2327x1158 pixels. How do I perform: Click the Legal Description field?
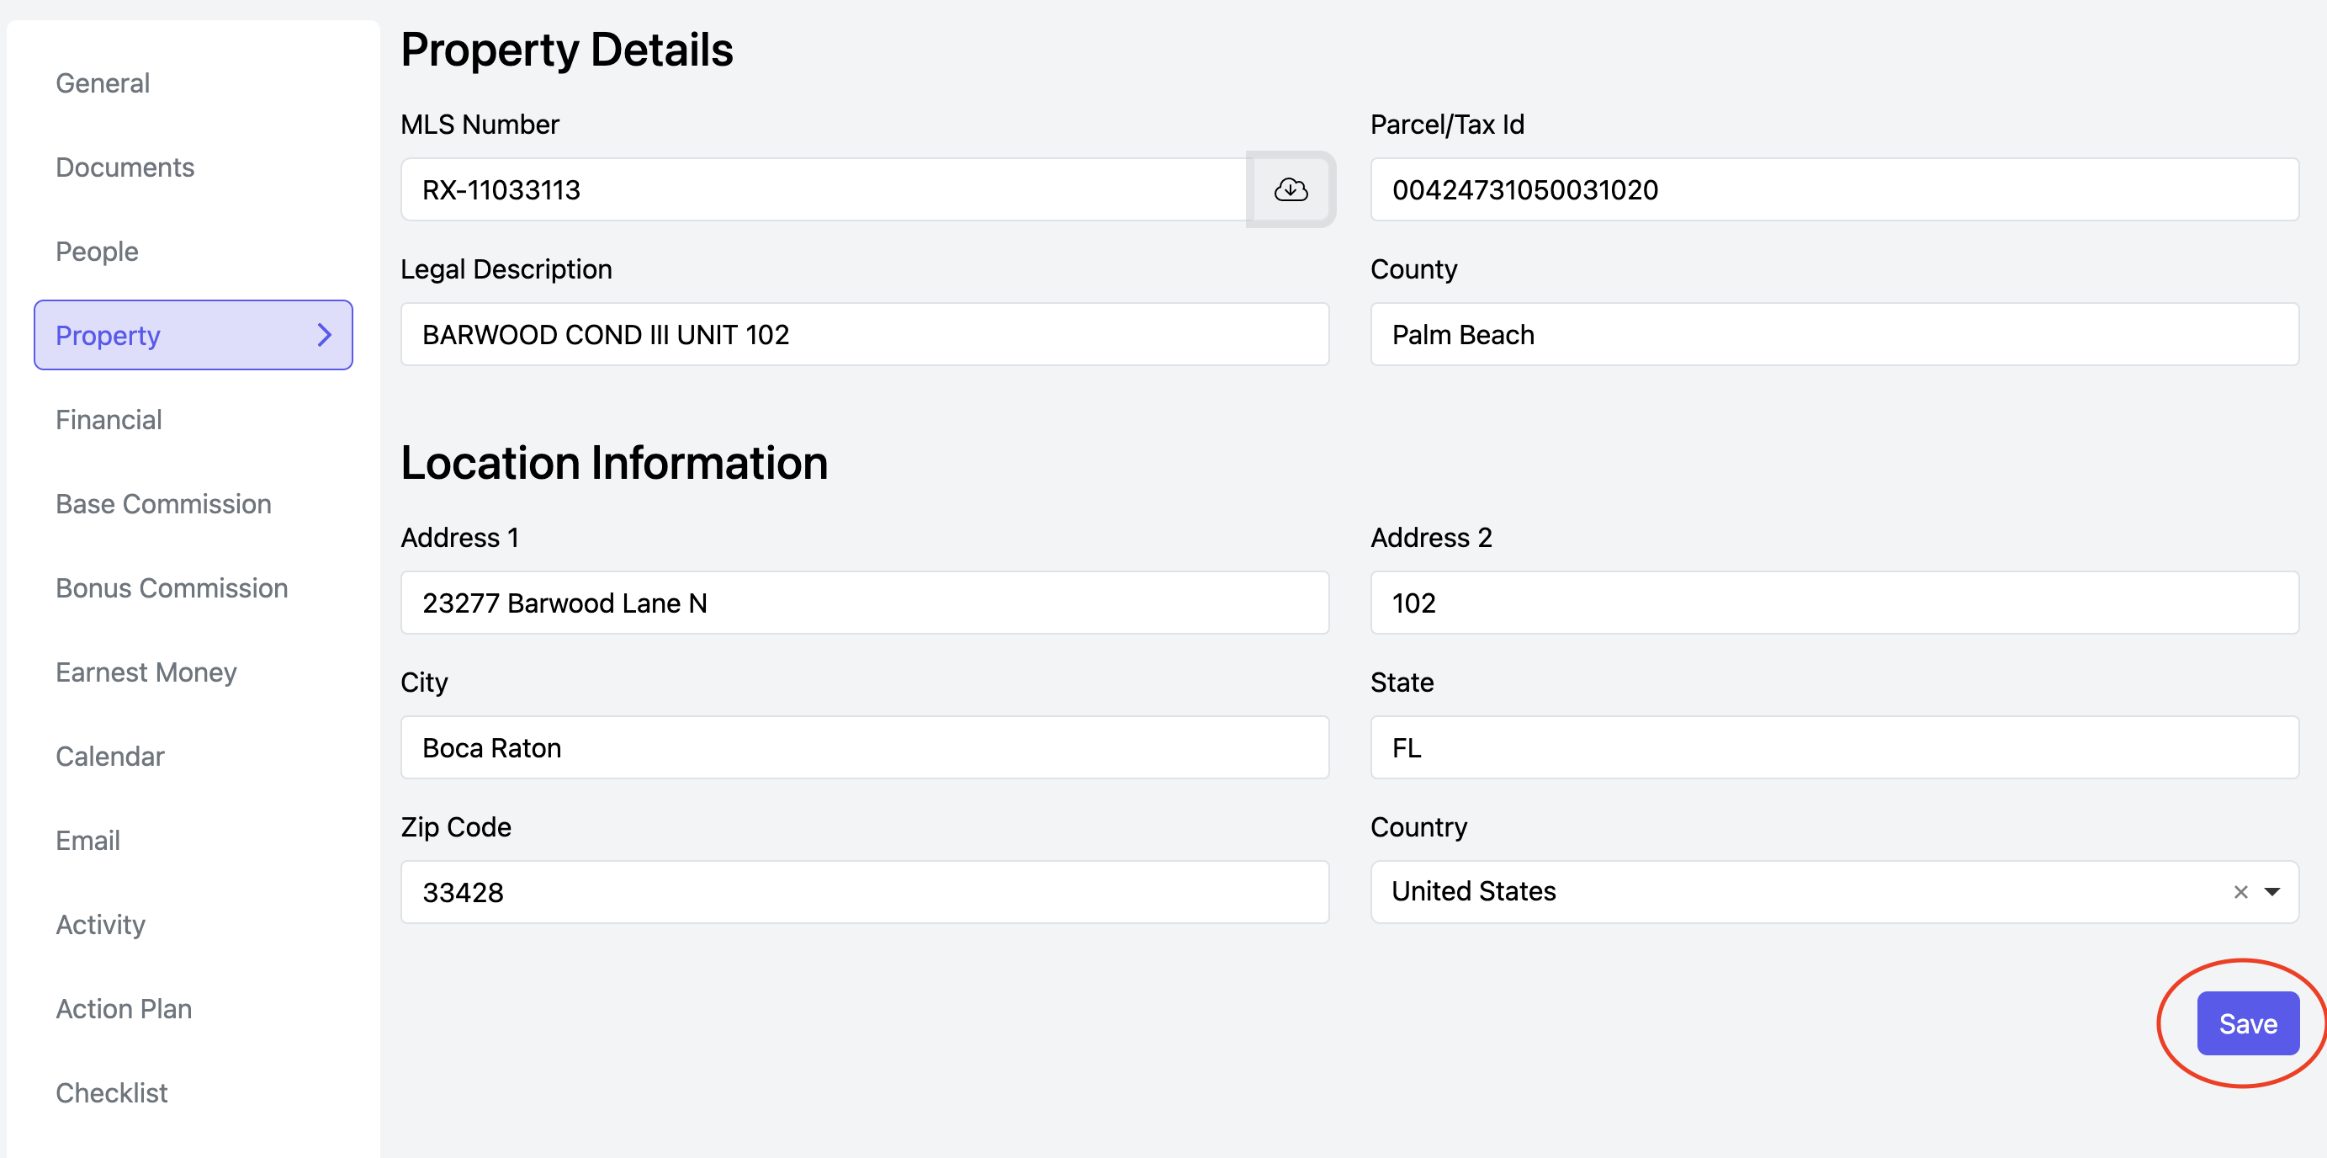864,334
